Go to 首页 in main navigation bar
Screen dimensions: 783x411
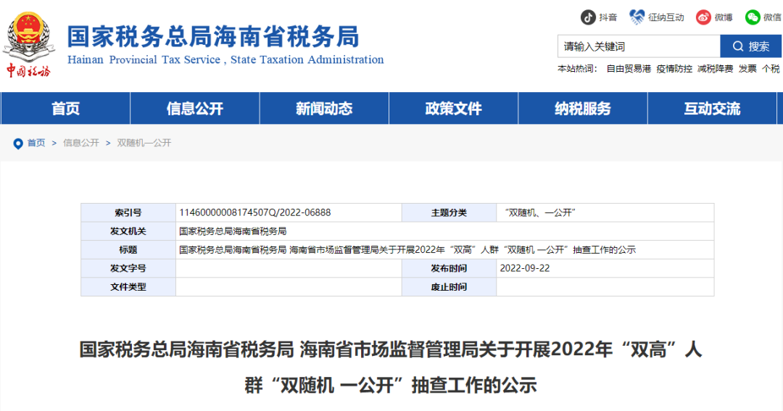[x=65, y=109]
